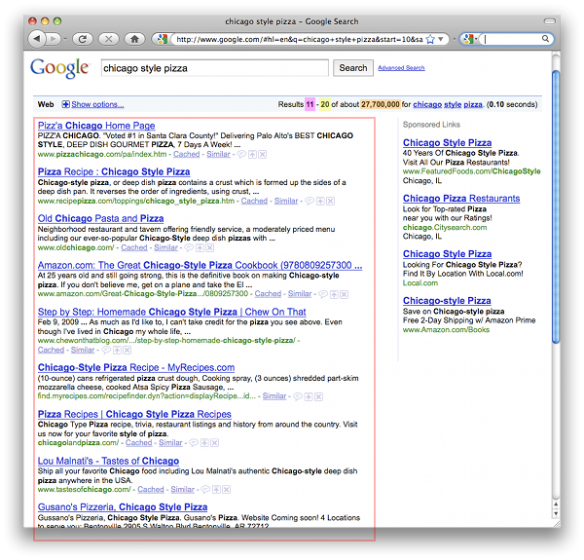Click comment bubble icon for Pizz'a Chicago result
Screen dimensions: 584x560
pos(240,154)
